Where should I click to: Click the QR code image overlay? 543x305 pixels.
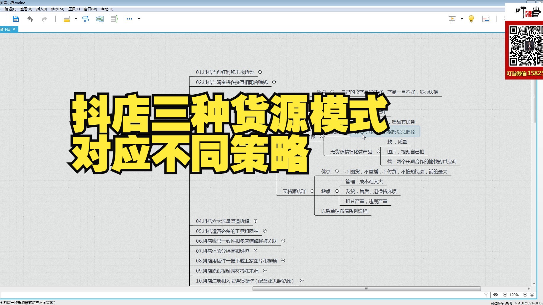[x=526, y=46]
